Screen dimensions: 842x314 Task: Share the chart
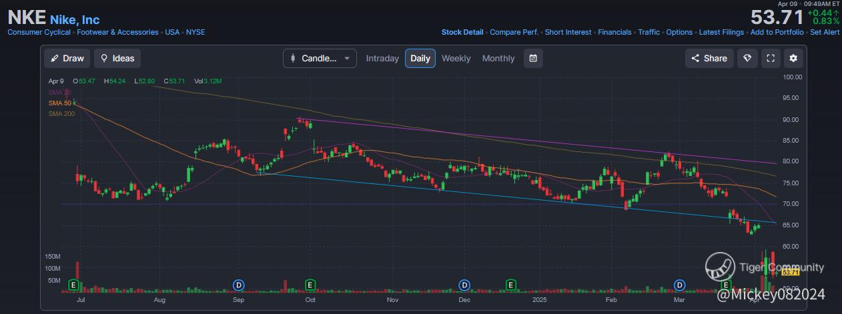(x=709, y=58)
